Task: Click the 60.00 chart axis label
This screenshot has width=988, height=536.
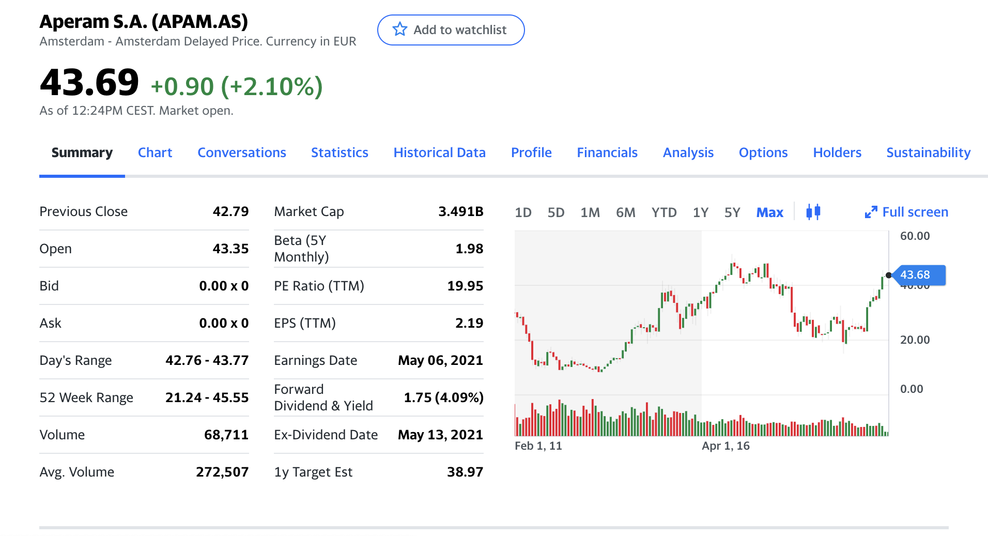Action: (915, 236)
